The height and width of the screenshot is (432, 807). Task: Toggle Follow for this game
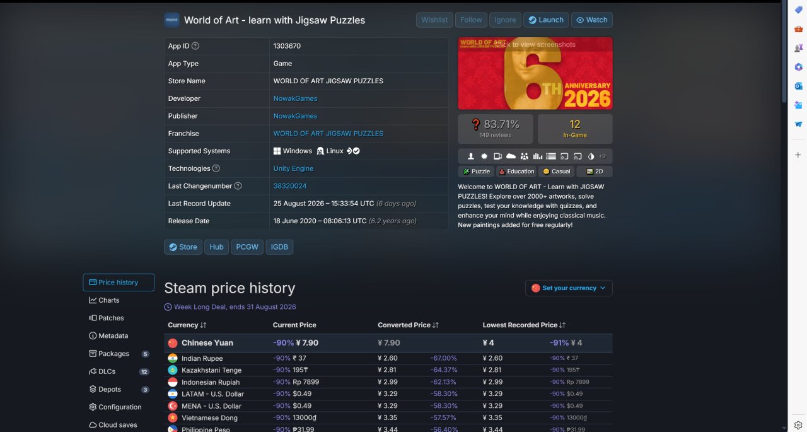pyautogui.click(x=471, y=20)
